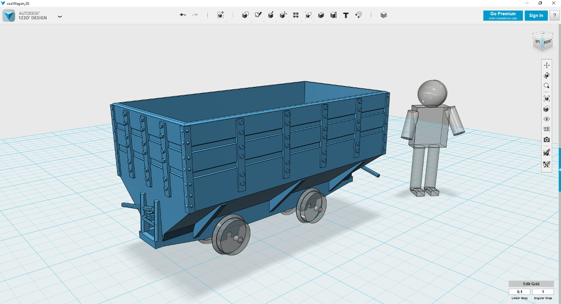Click the Autodesk 123D Design logo
The width and height of the screenshot is (561, 304).
click(x=9, y=15)
